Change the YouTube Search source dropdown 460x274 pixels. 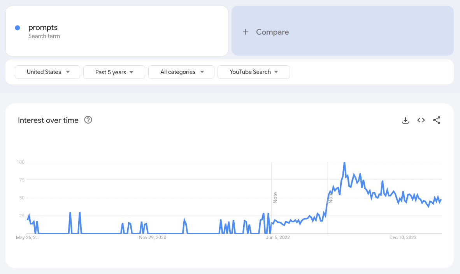click(254, 72)
